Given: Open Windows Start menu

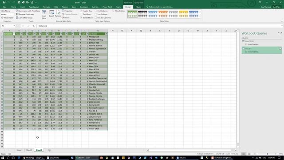Looking at the screenshot, I should 3,158.
